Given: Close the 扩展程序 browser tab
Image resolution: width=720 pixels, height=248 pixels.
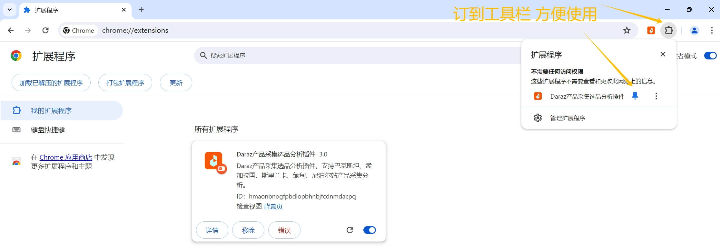Looking at the screenshot, I should click(x=124, y=10).
